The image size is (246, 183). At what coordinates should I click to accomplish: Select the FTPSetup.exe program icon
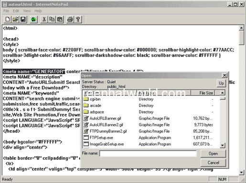point(86,138)
